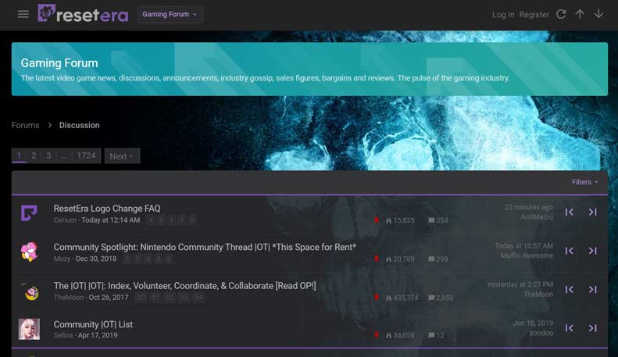Go to latest post of Index, Volunteer, Coordinate thread
The width and height of the screenshot is (618, 357).
coord(593,289)
